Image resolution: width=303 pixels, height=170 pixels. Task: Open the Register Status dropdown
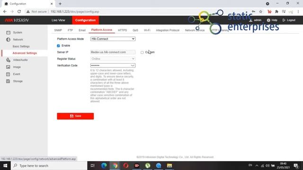(x=113, y=59)
